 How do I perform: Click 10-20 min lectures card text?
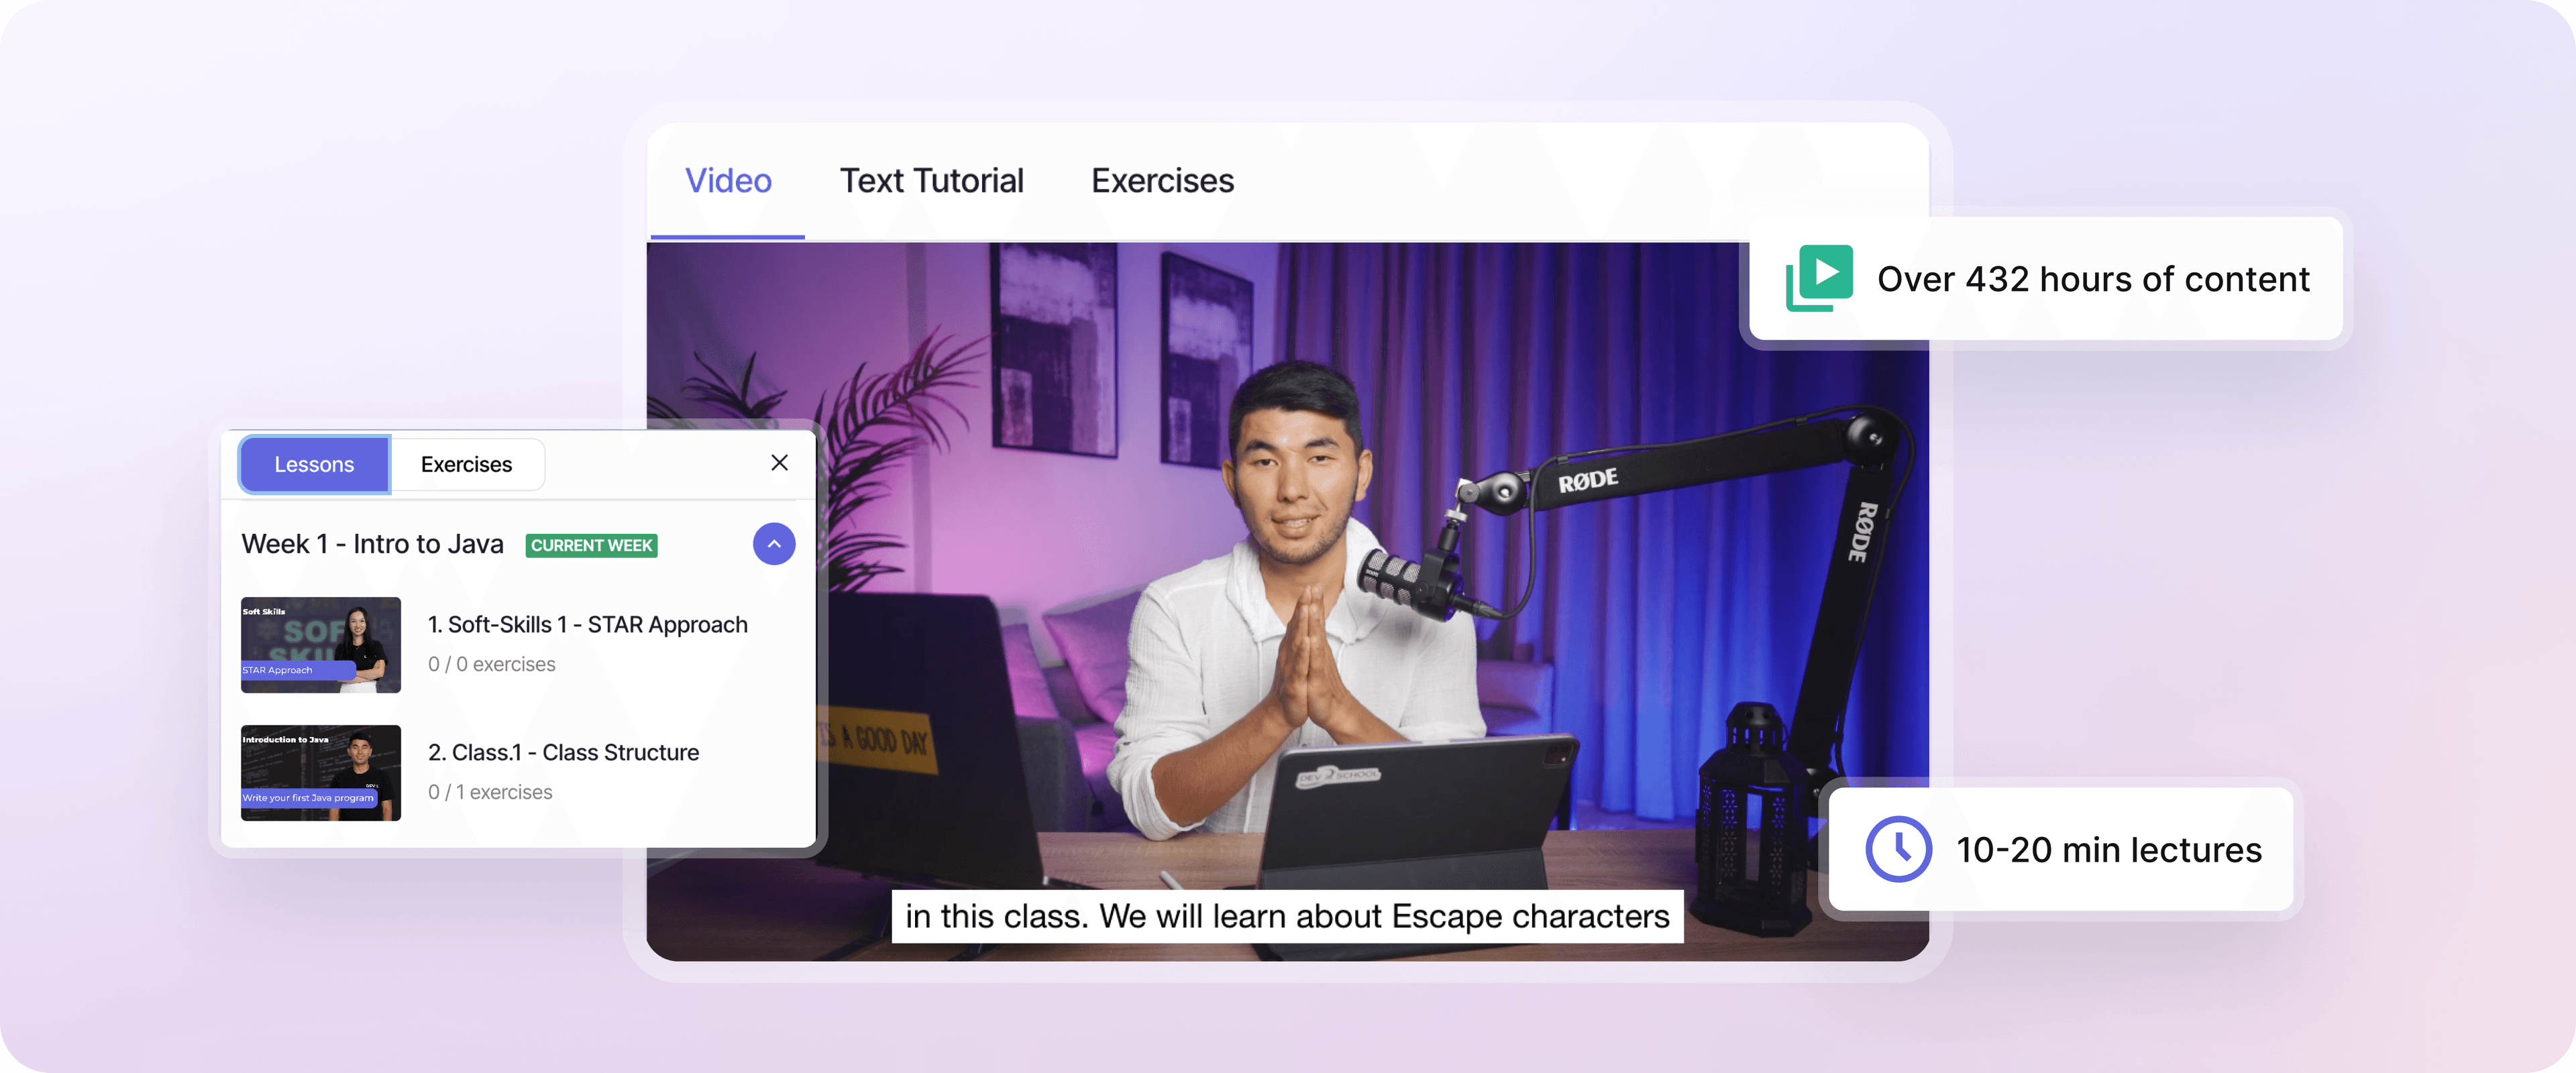2108,850
